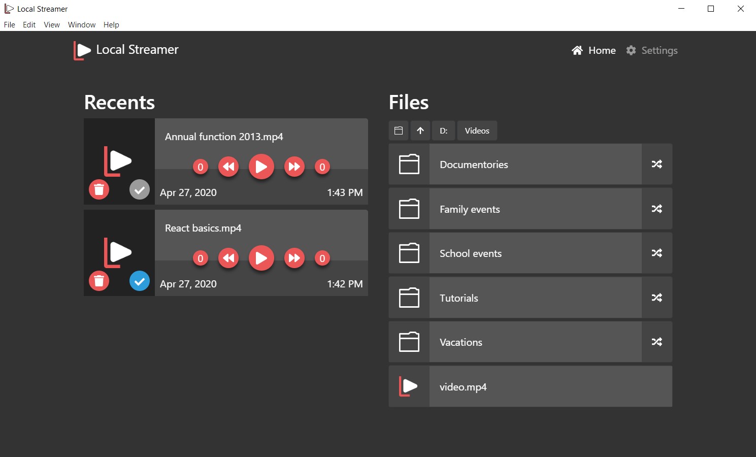Open Vacations folder icon
The image size is (756, 457).
(x=409, y=342)
